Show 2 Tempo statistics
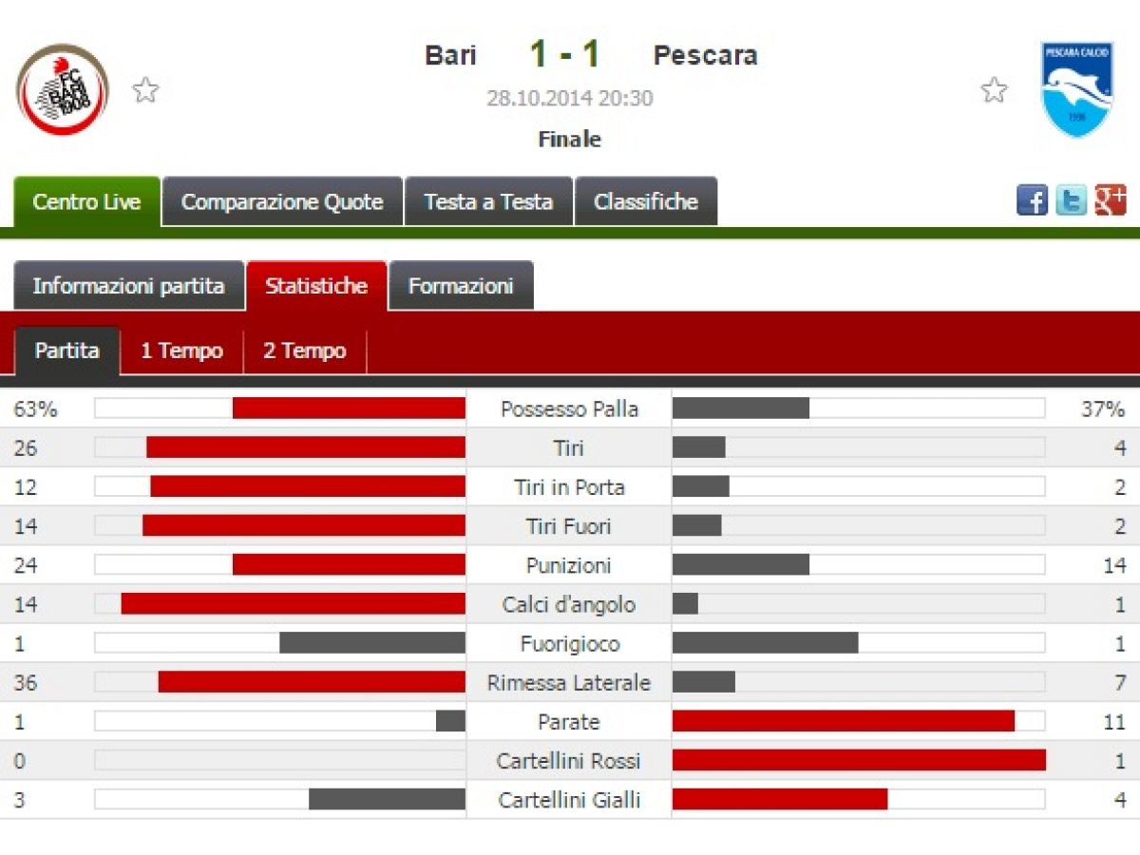Screen dimensions: 1140x855 (304, 351)
